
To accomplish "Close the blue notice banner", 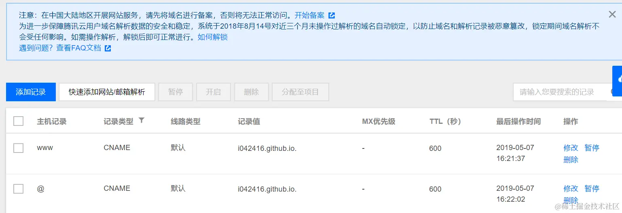I will pos(612,15).
